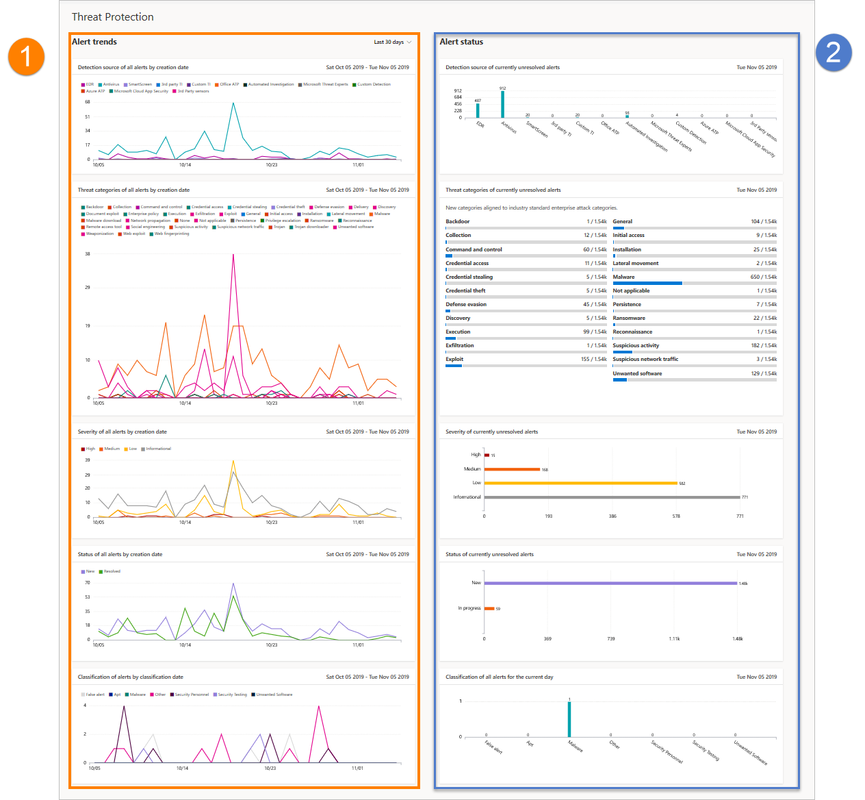Toggle the EDR legend marker
865x800 pixels.
tap(83, 85)
